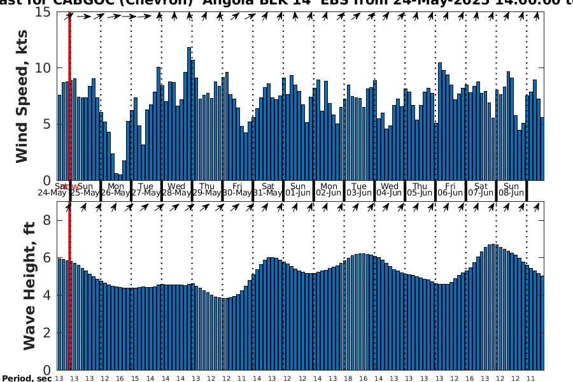Select the Mon 26-May date label
Image resolution: width=573 pixels, height=382 pixels.
point(115,189)
